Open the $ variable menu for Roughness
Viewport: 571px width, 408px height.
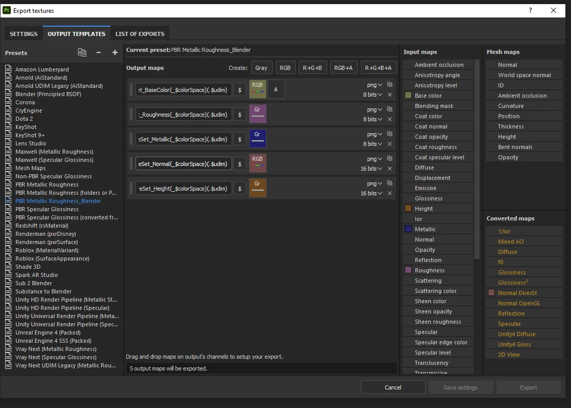[x=240, y=115]
